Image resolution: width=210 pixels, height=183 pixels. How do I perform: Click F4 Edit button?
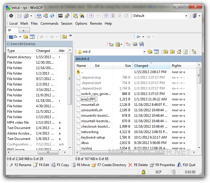(41, 165)
